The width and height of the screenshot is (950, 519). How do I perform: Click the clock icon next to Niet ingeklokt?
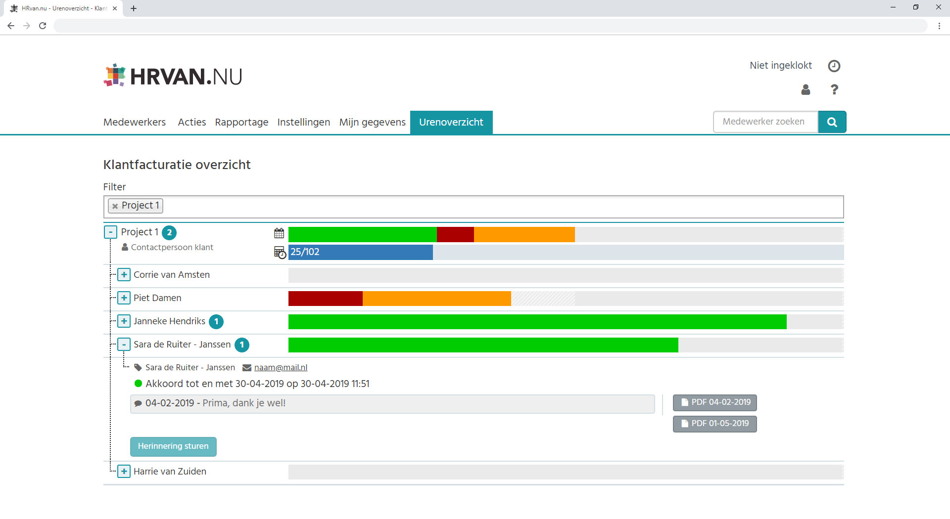[x=834, y=66]
